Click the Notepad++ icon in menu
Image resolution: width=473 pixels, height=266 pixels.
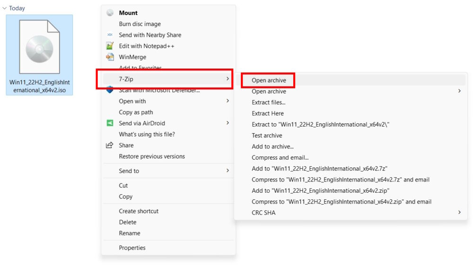click(x=110, y=46)
